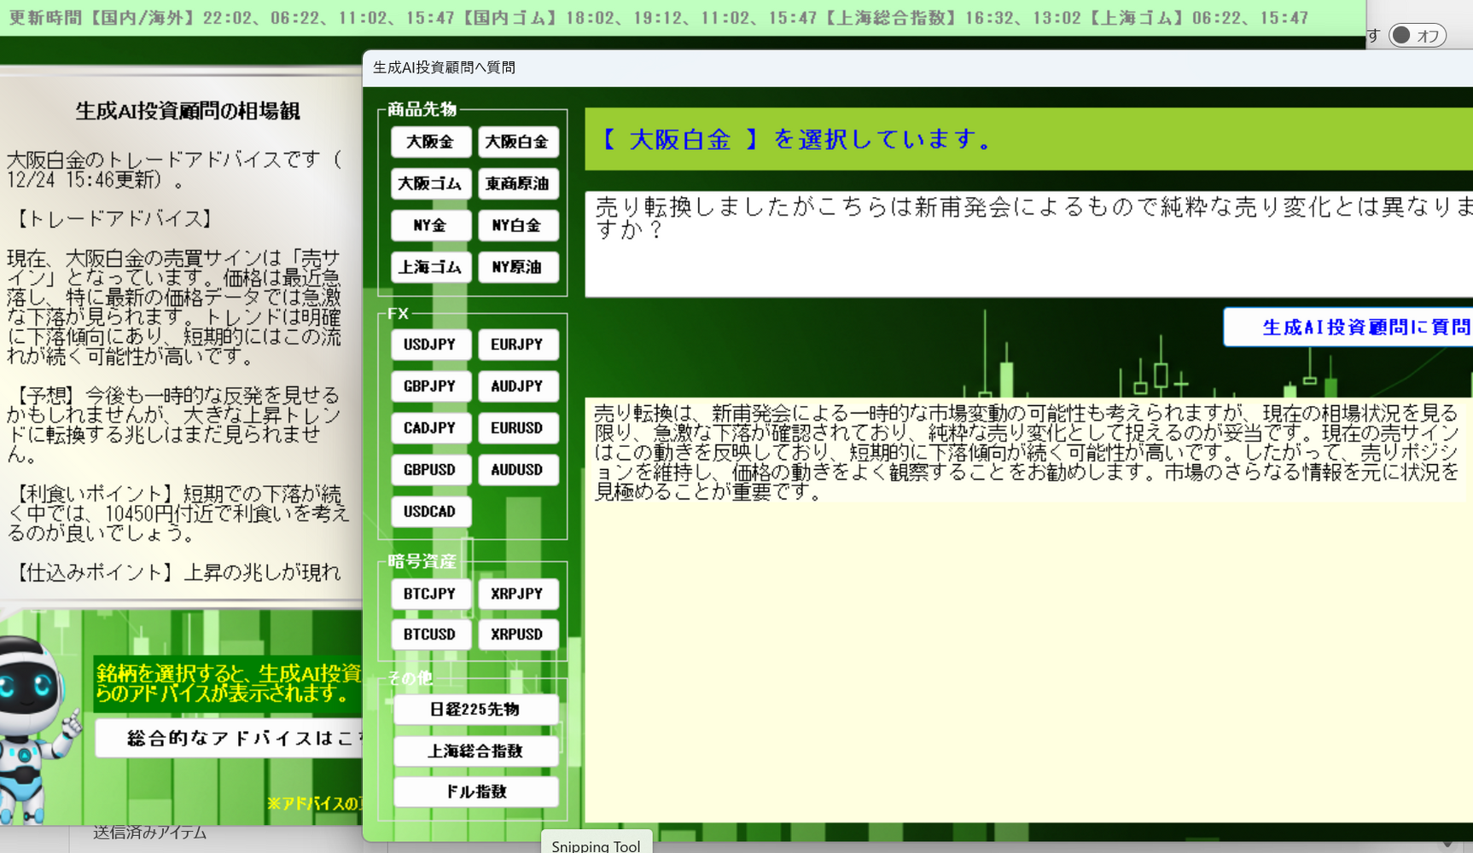The height and width of the screenshot is (853, 1473).
Task: Submit question via 生成AI投資顧問に質問 button
Action: 1348,328
